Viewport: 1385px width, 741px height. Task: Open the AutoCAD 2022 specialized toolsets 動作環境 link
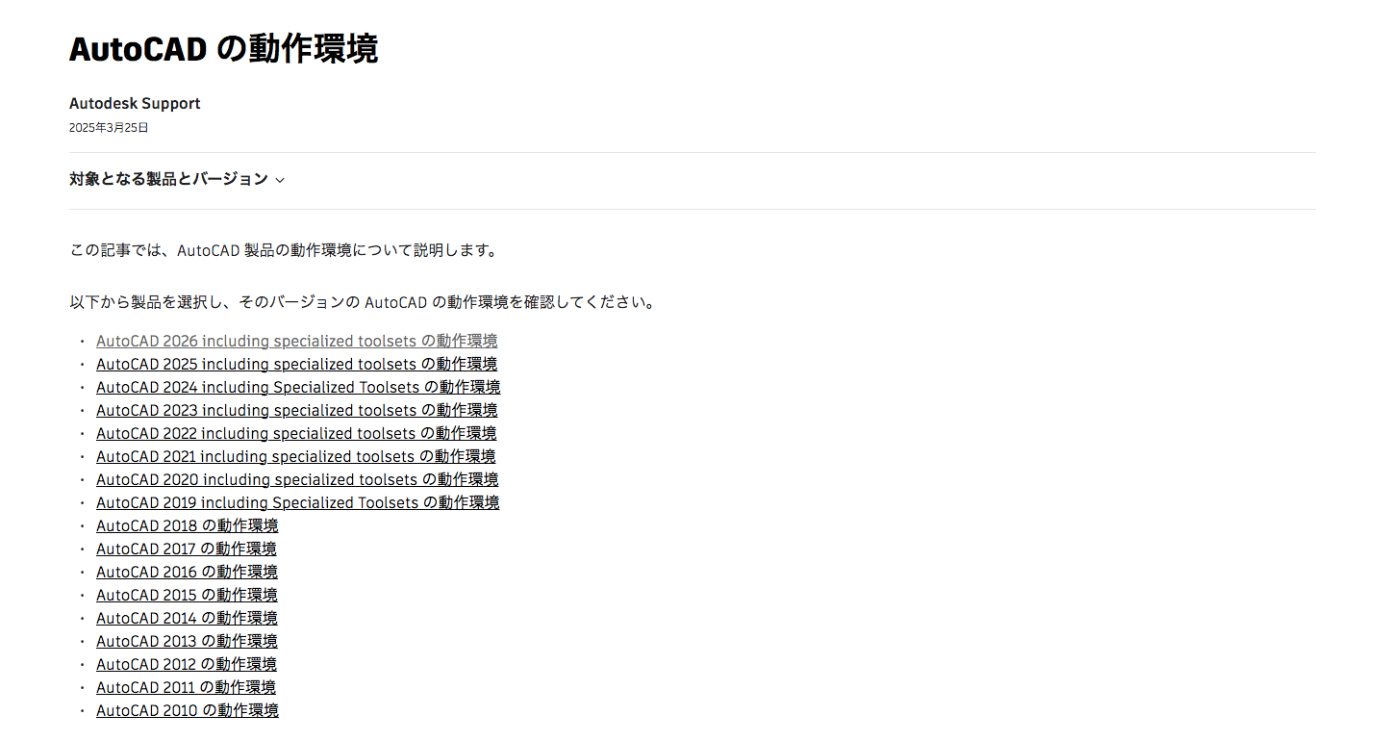[296, 433]
